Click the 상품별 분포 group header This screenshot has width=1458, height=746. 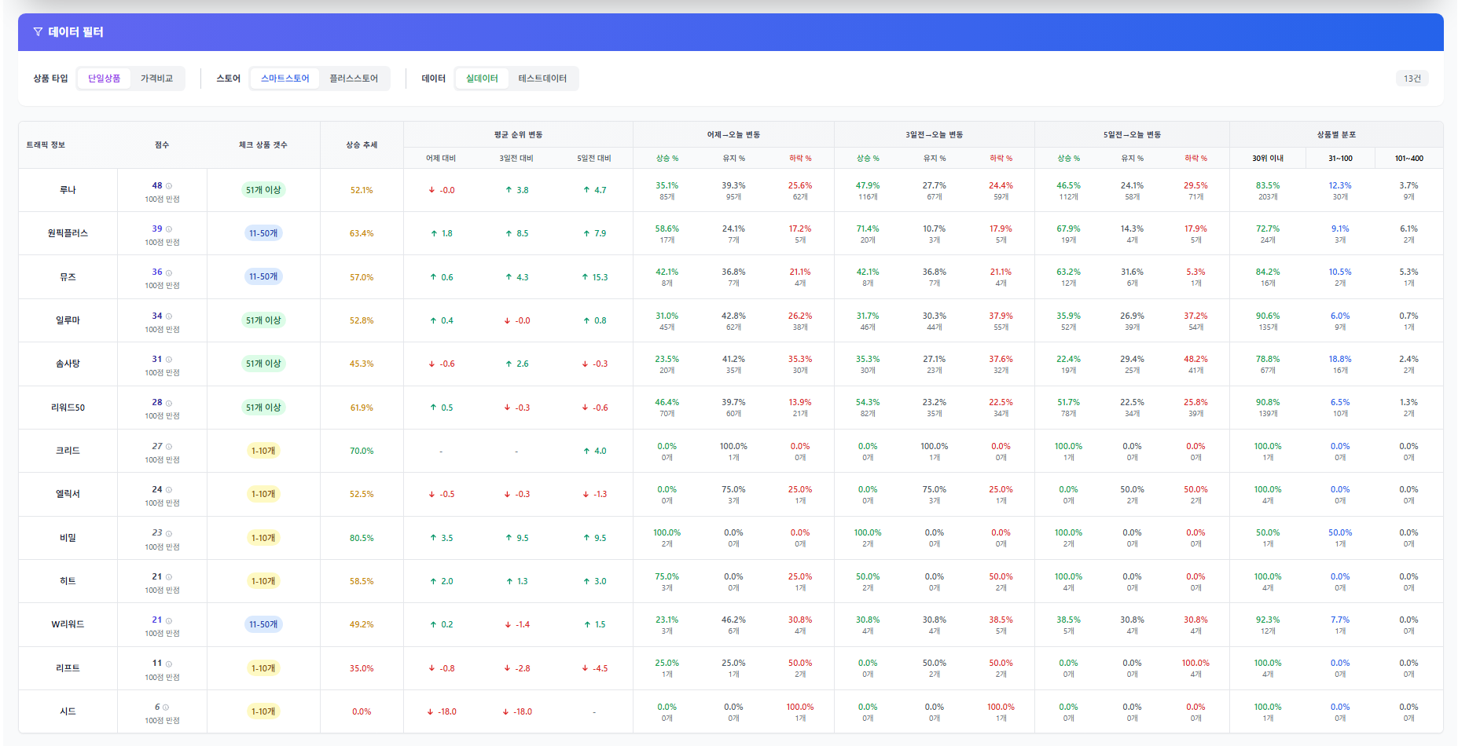pos(1336,135)
